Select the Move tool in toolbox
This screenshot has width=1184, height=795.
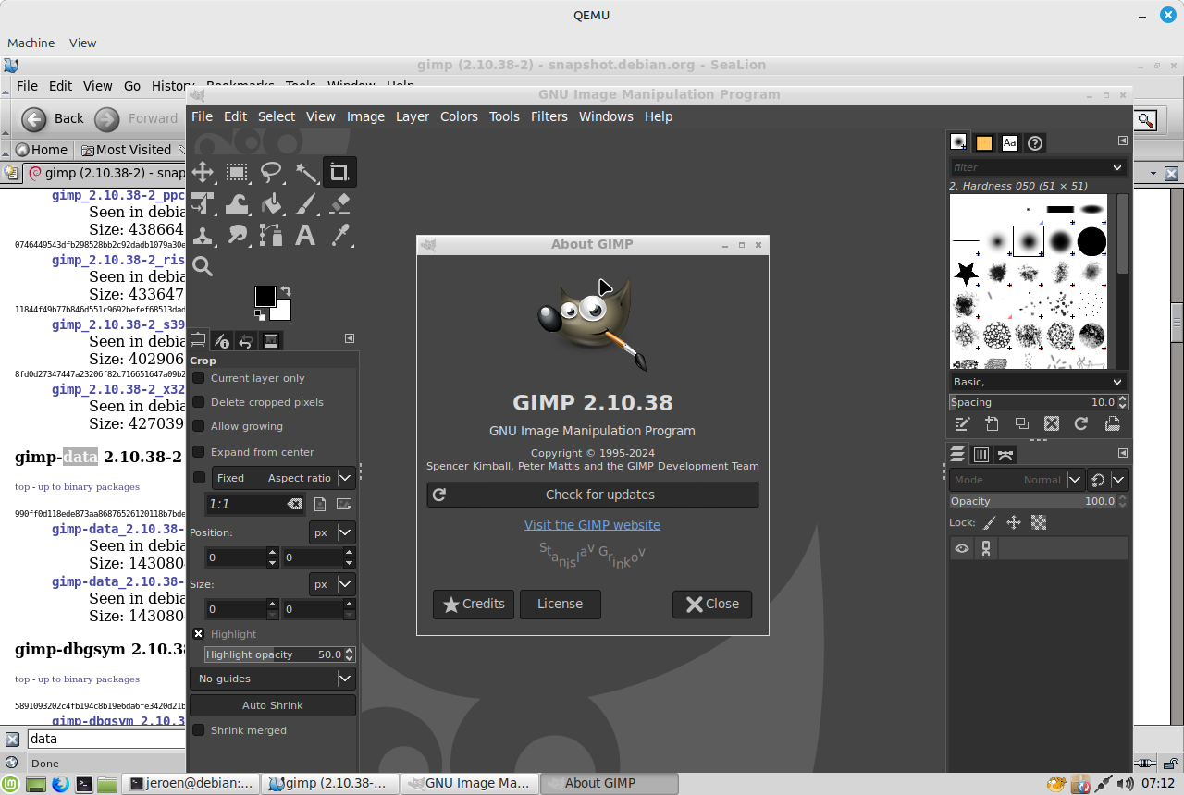coord(203,172)
